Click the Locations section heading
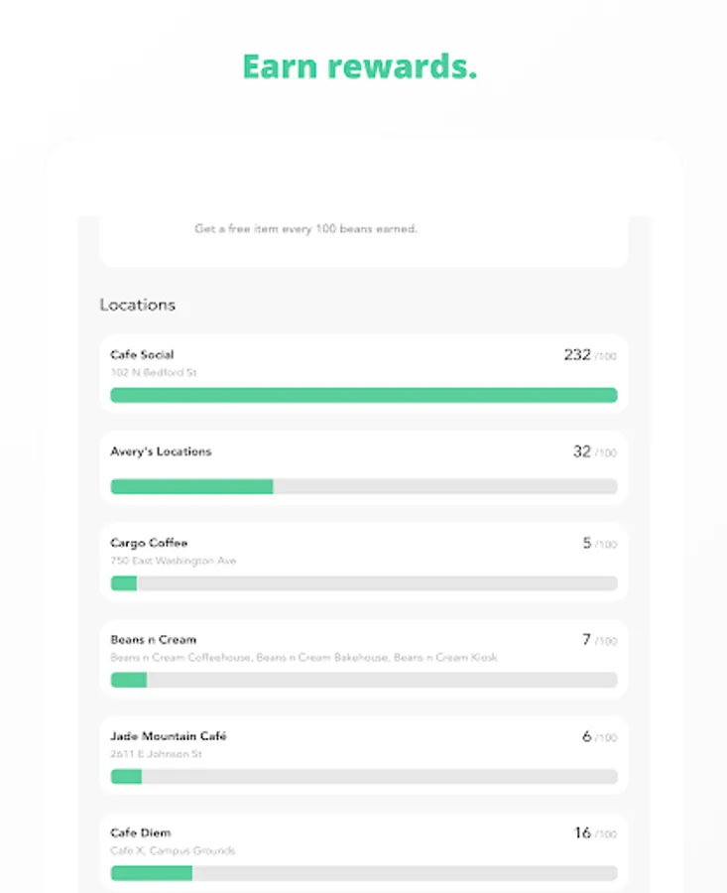 tap(137, 305)
